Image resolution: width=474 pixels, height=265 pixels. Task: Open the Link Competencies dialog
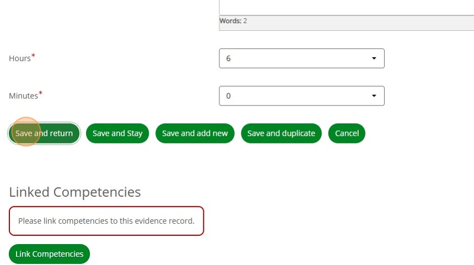point(49,254)
